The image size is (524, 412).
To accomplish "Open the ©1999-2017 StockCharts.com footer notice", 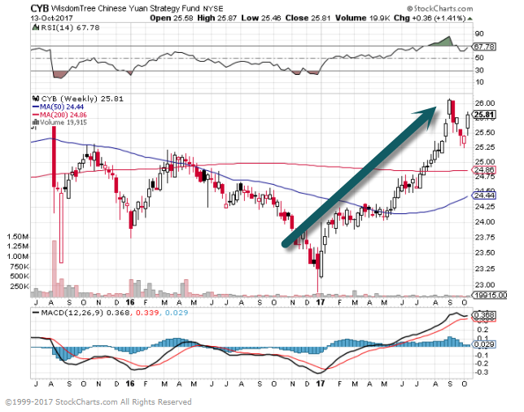I will [98, 401].
